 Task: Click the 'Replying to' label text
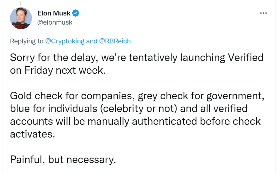tap(27, 41)
